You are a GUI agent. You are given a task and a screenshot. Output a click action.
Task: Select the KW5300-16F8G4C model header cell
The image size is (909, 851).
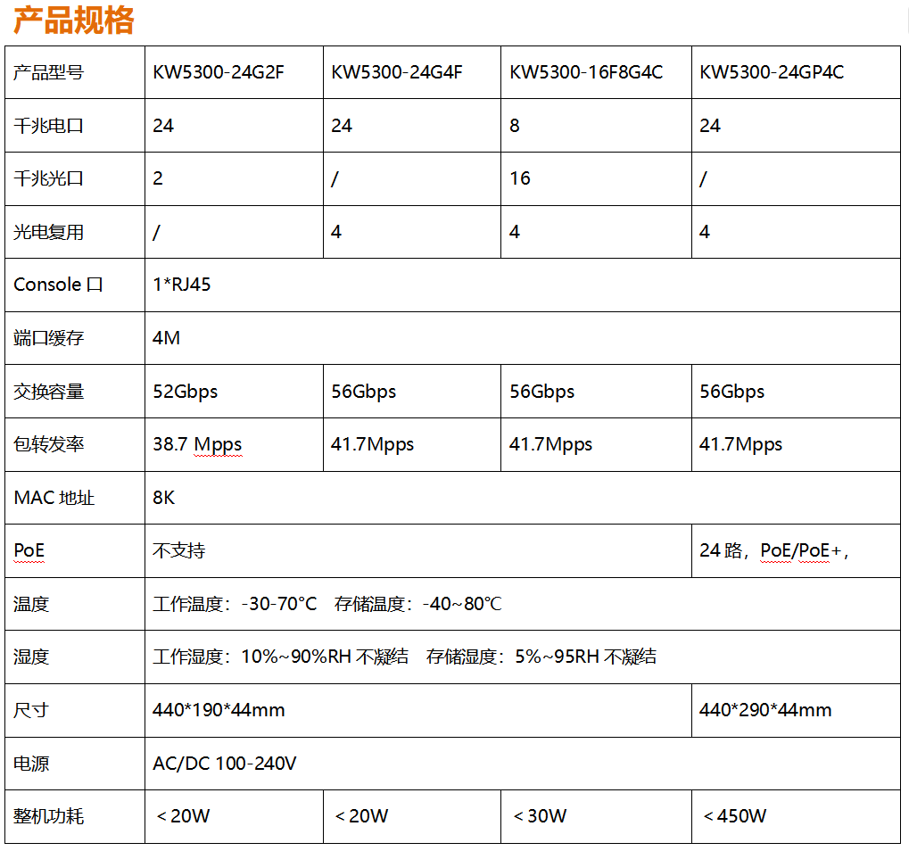pos(586,72)
